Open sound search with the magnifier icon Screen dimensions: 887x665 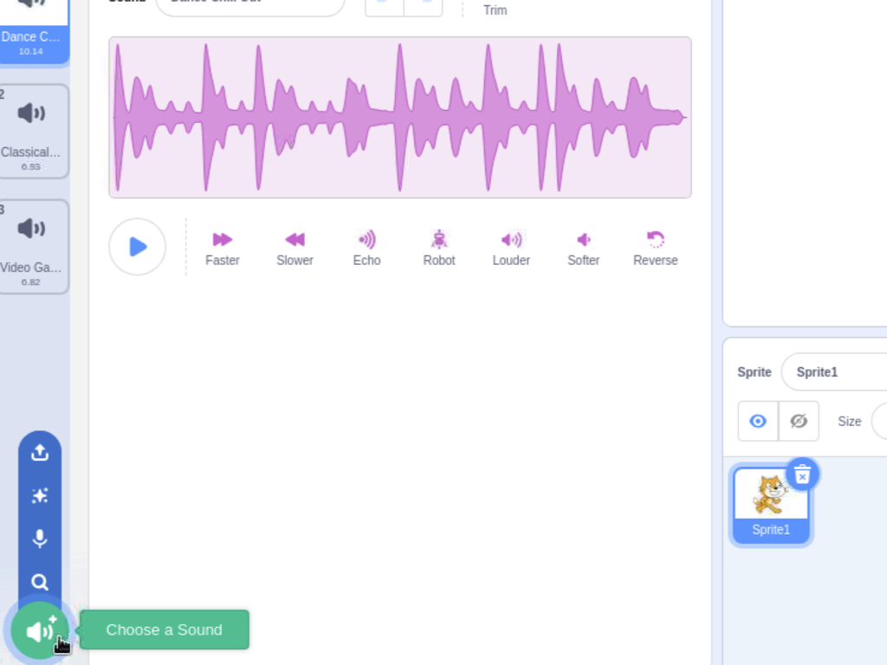40,582
